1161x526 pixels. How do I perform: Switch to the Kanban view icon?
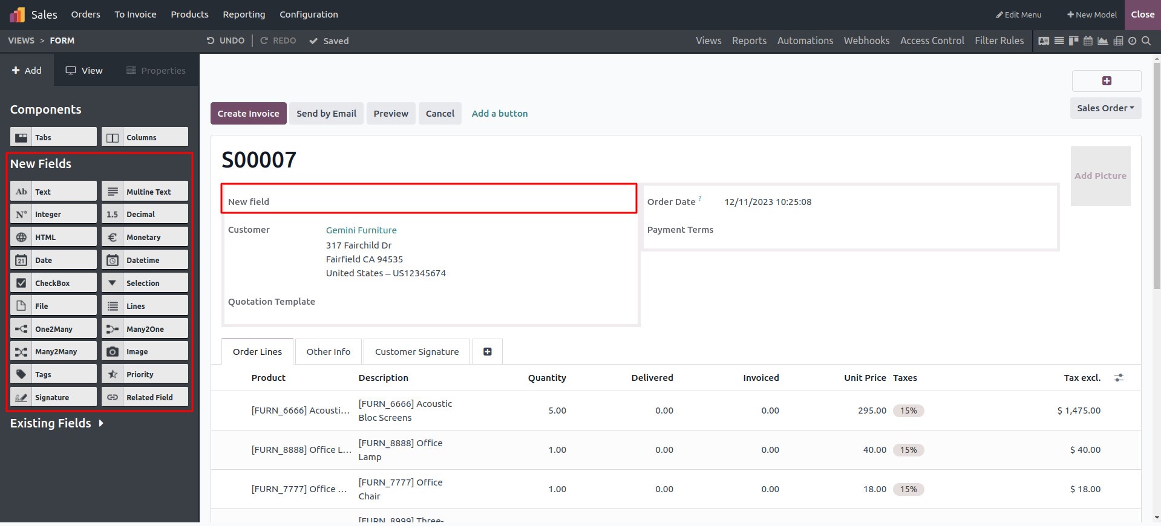tap(1074, 41)
